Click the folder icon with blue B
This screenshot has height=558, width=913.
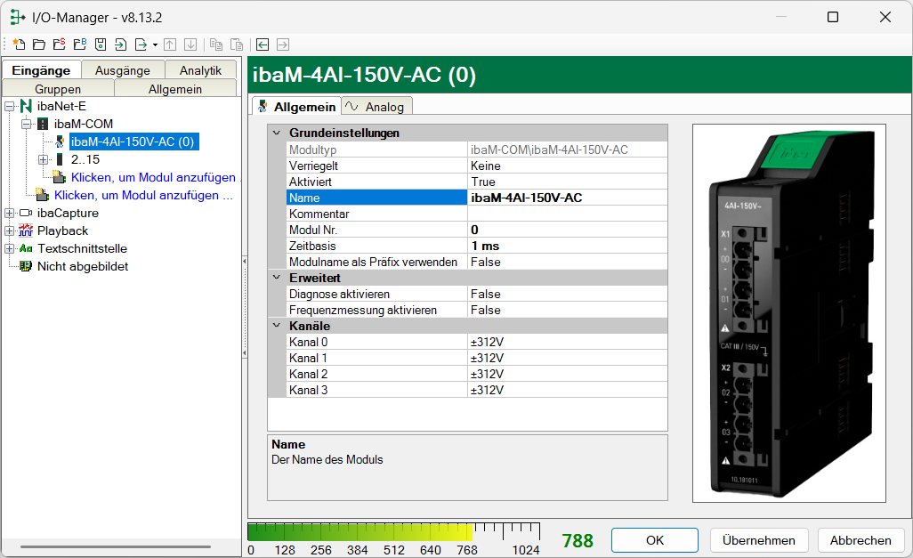tap(80, 44)
